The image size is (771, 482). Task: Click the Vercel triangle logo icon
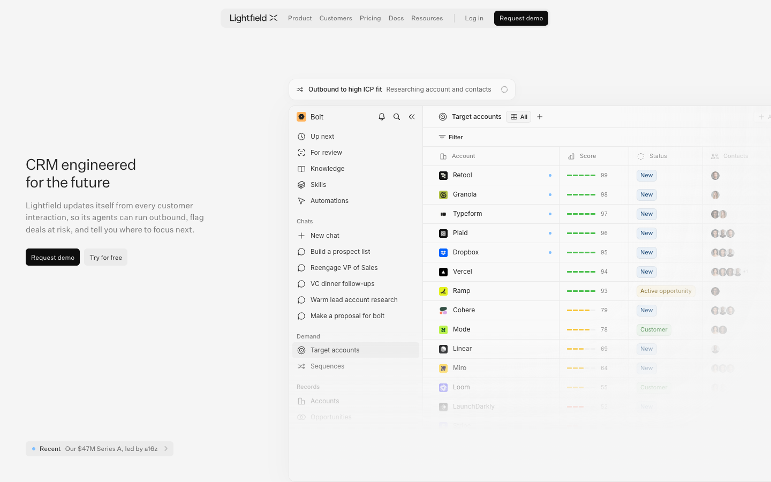coord(443,272)
